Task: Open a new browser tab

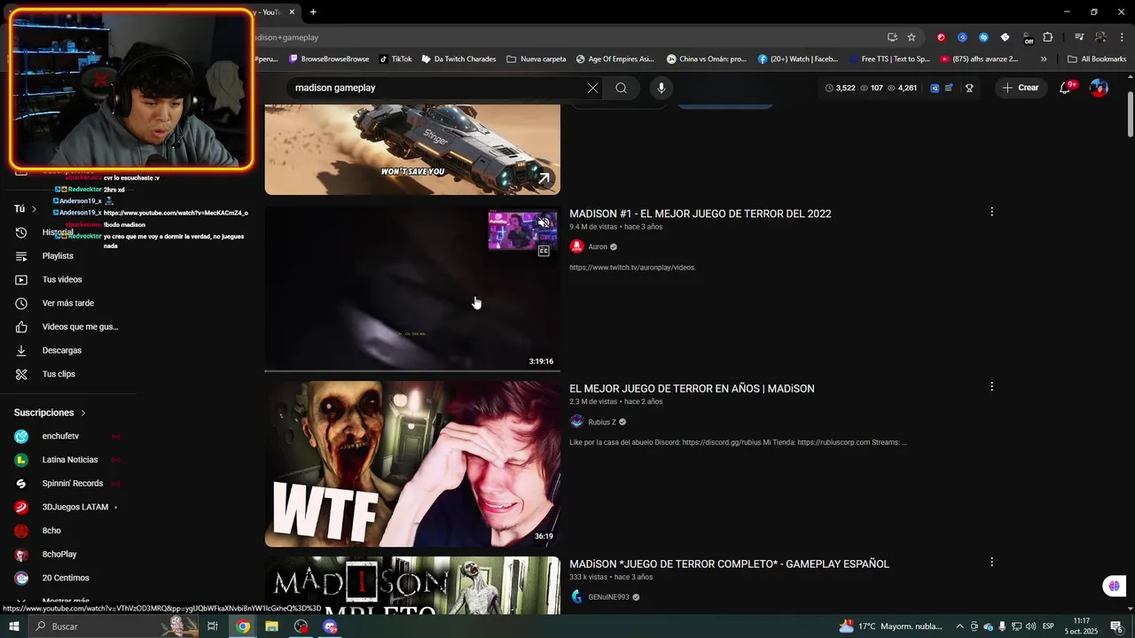Action: [313, 12]
